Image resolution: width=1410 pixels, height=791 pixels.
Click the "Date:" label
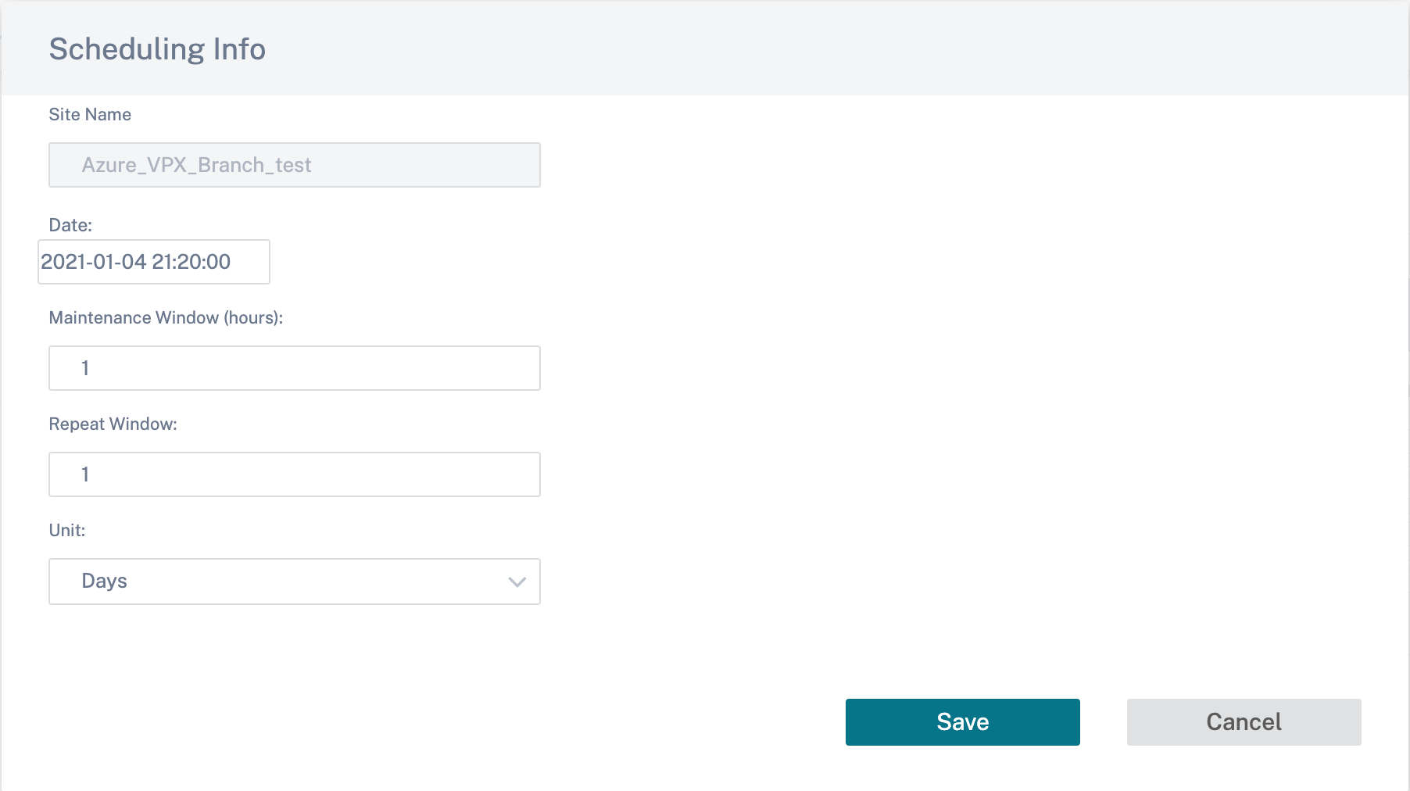coord(70,225)
